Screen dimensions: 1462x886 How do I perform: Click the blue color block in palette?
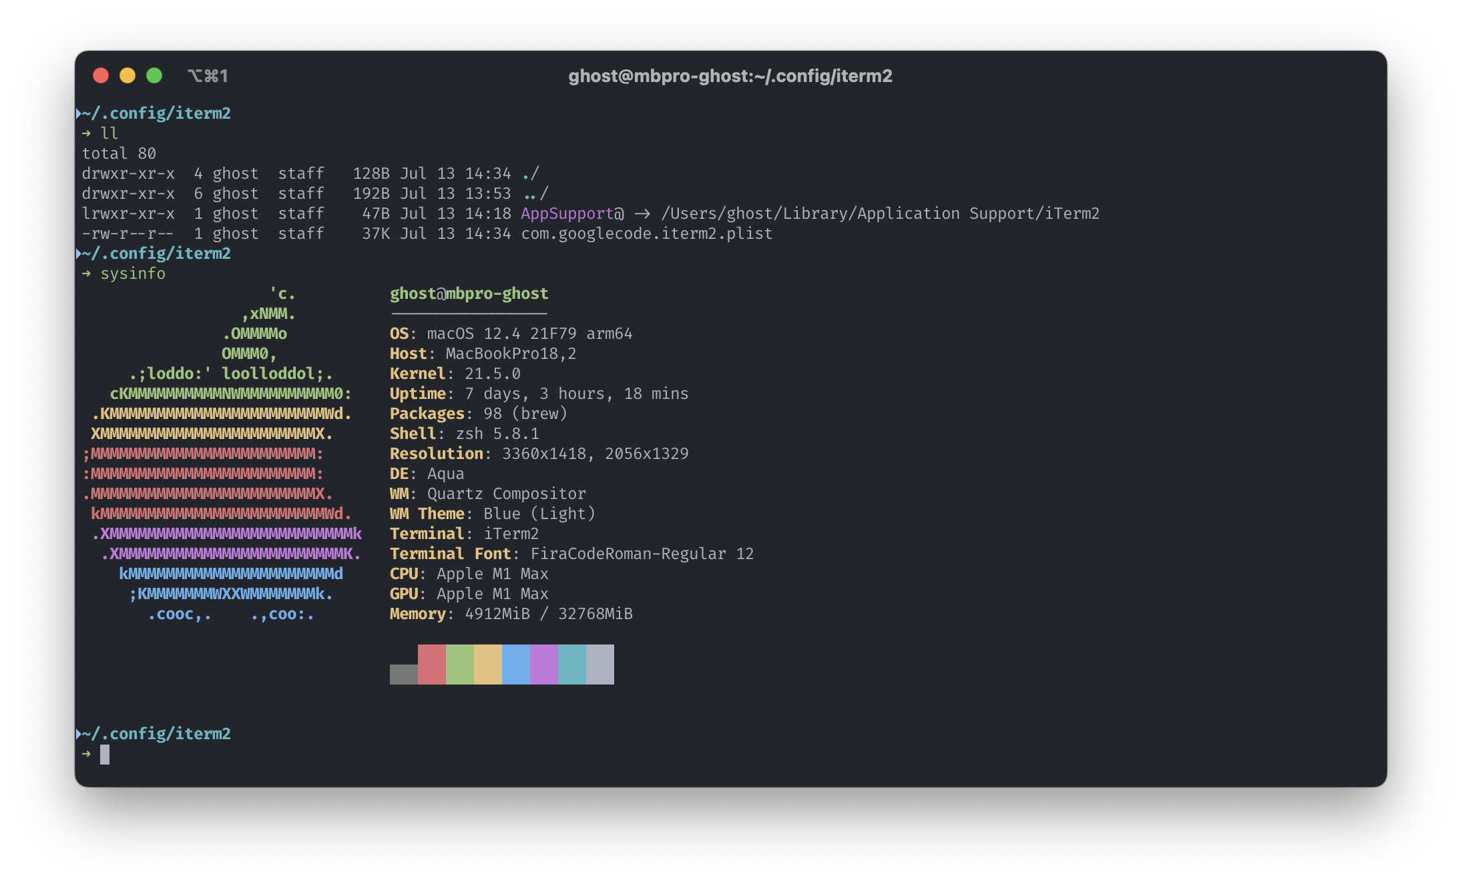coord(515,664)
